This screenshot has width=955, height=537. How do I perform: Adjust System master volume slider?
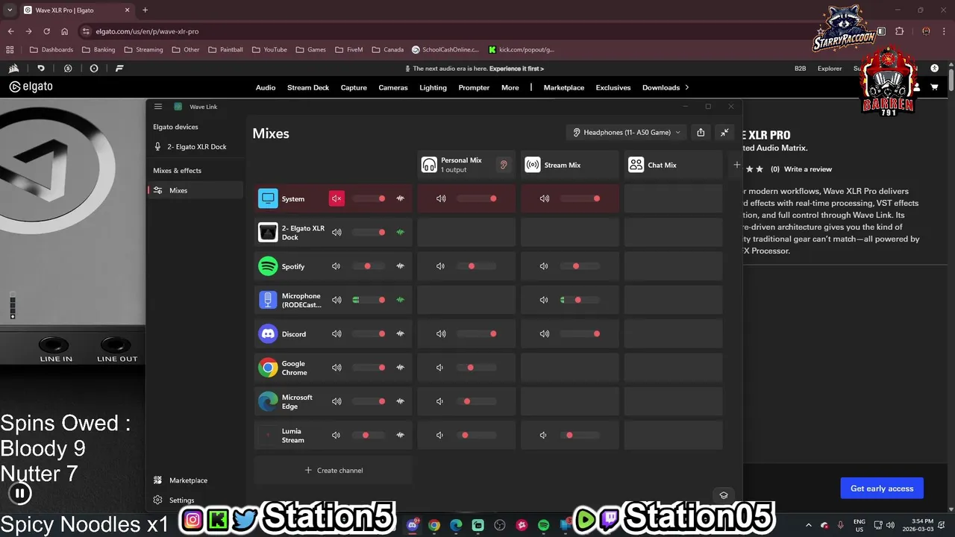click(369, 198)
